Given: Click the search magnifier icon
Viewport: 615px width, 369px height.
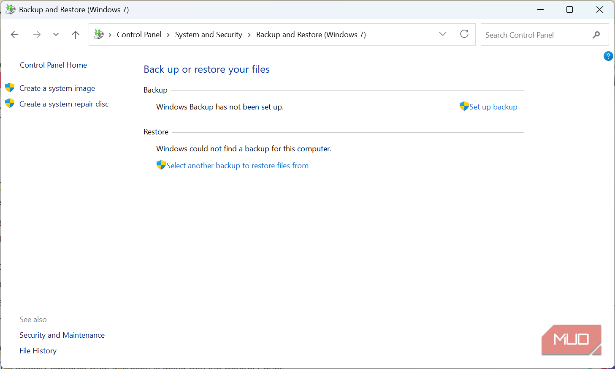Looking at the screenshot, I should 596,35.
